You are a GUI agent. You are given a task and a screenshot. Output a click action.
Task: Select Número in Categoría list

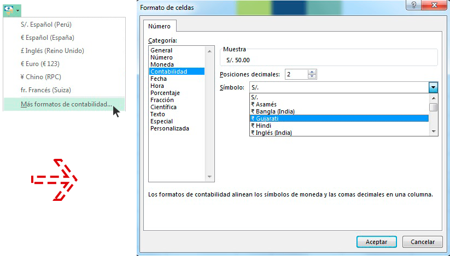pos(162,57)
